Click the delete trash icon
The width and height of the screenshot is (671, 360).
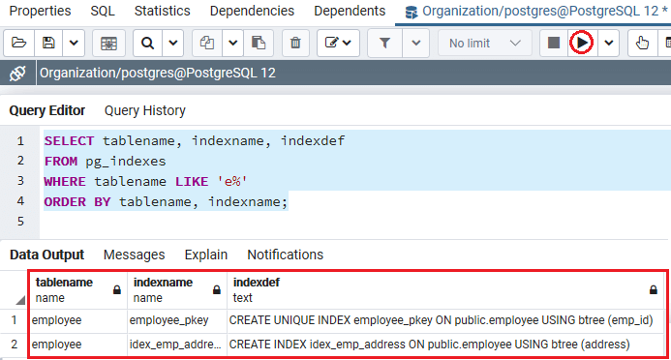[x=295, y=43]
